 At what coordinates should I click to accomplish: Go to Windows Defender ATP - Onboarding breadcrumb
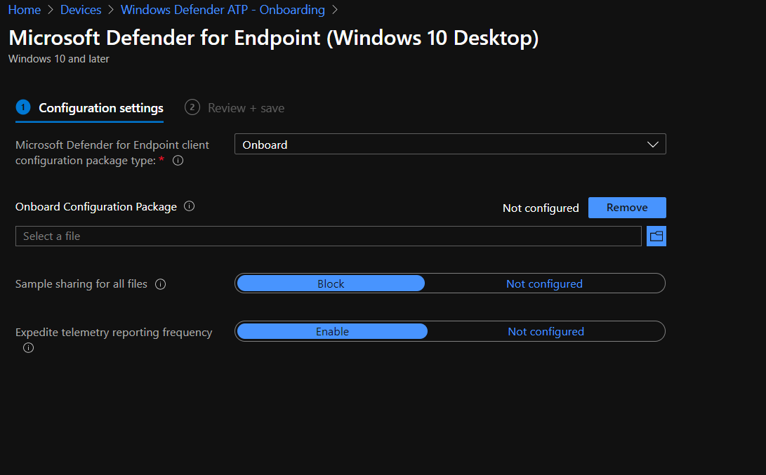pos(223,9)
